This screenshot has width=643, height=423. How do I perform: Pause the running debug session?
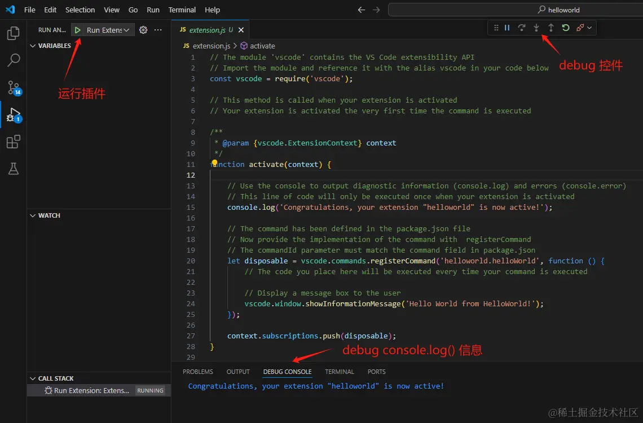pos(507,28)
